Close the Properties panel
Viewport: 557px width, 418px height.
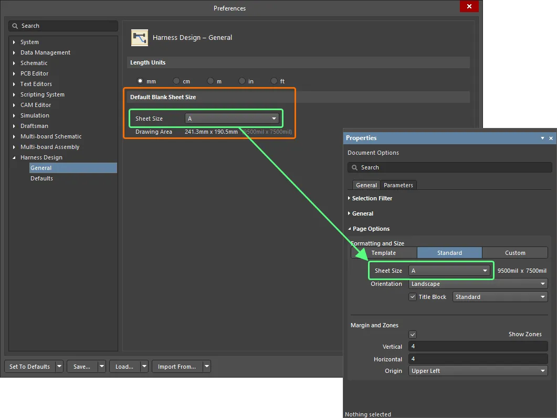pos(551,138)
